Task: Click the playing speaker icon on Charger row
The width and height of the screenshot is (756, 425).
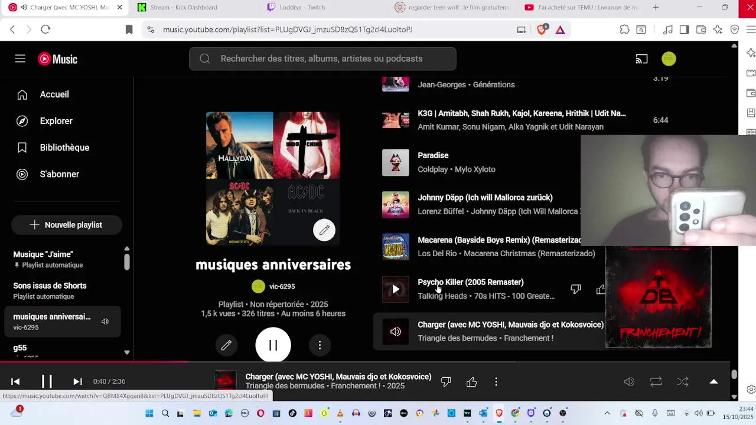Action: pyautogui.click(x=395, y=332)
